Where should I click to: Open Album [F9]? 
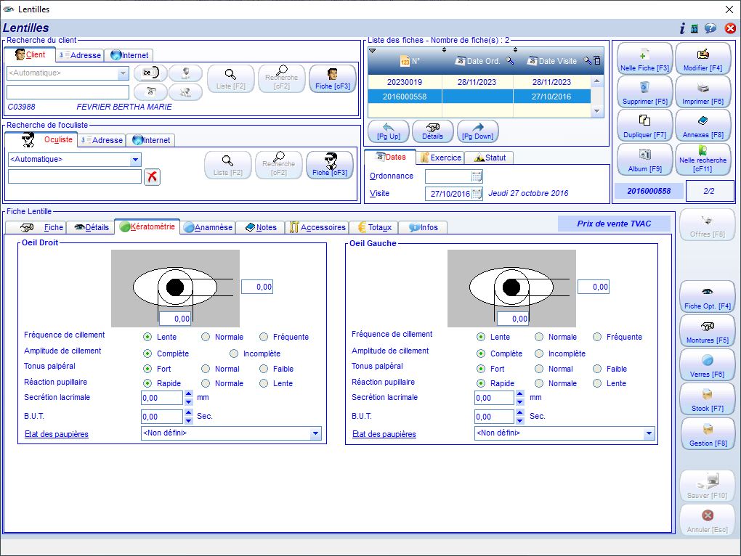click(x=644, y=160)
